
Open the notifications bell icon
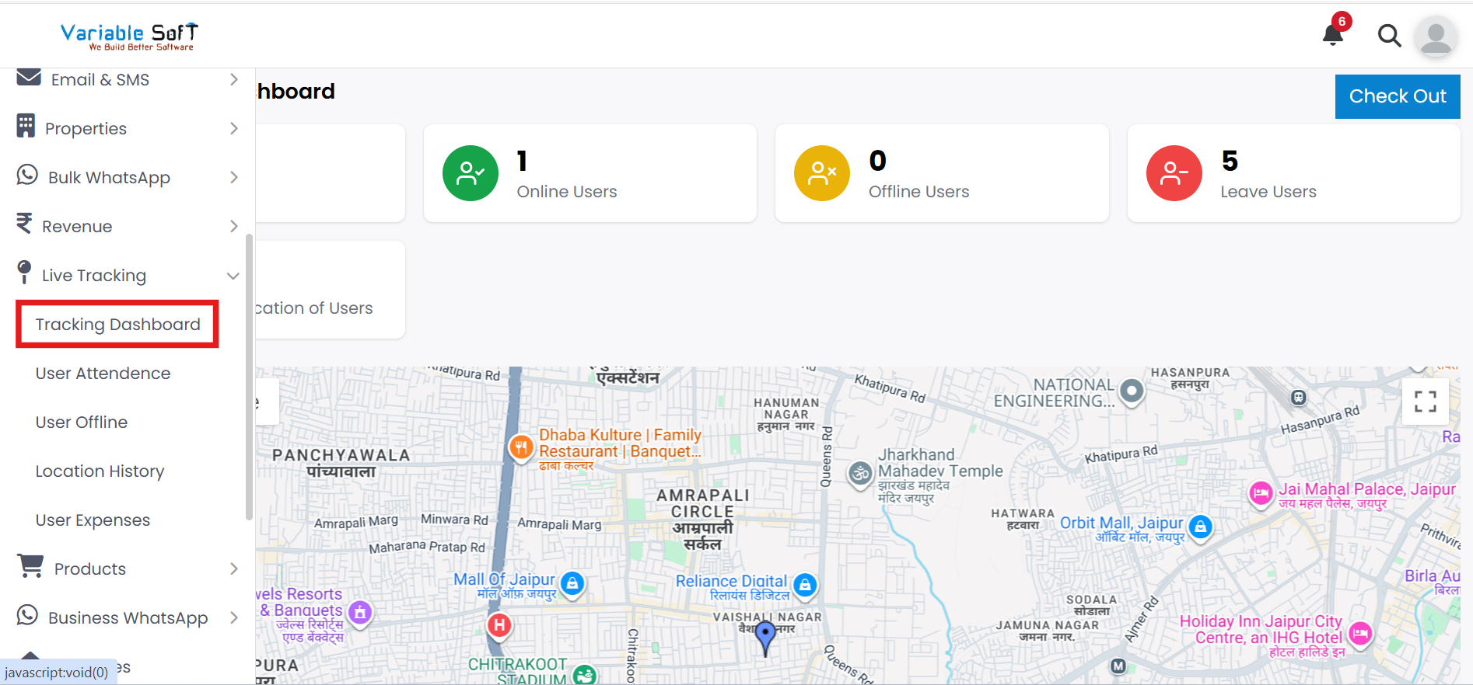(1333, 34)
